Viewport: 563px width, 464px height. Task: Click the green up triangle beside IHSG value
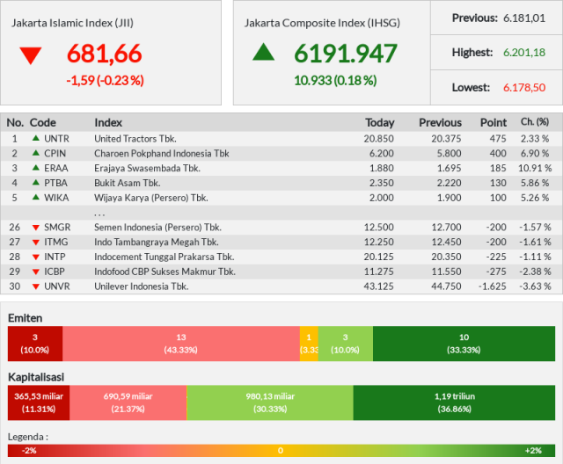(x=264, y=52)
